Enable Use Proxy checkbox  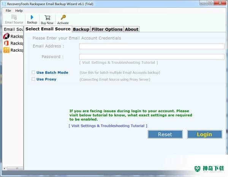[x=33, y=79]
